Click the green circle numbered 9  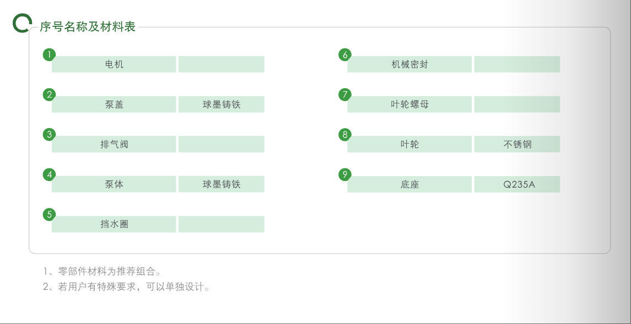345,174
